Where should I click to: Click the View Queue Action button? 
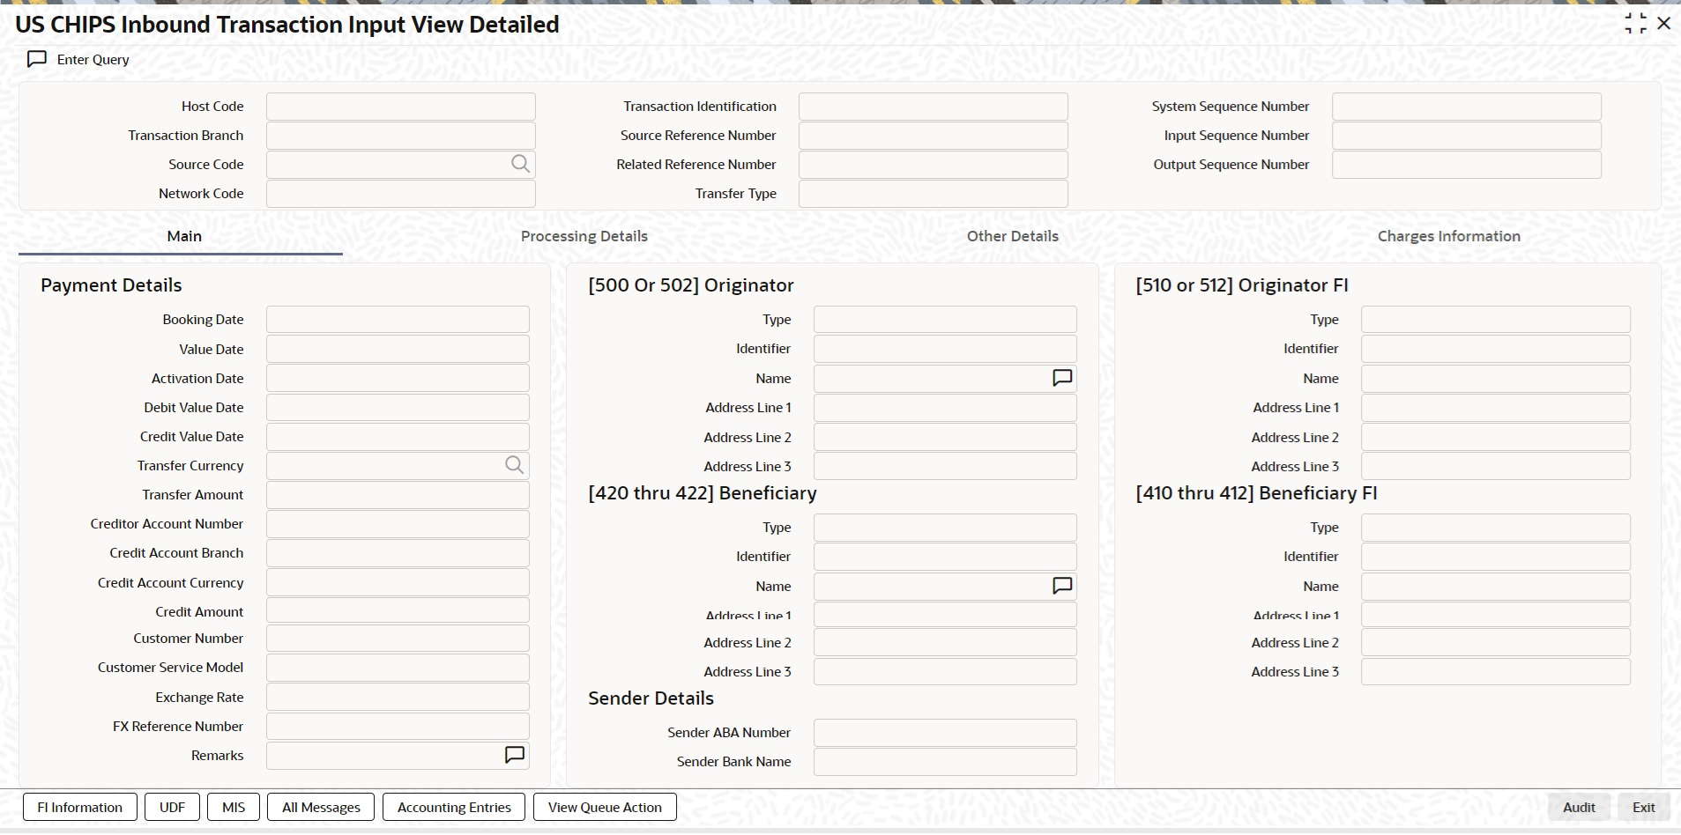pos(604,806)
